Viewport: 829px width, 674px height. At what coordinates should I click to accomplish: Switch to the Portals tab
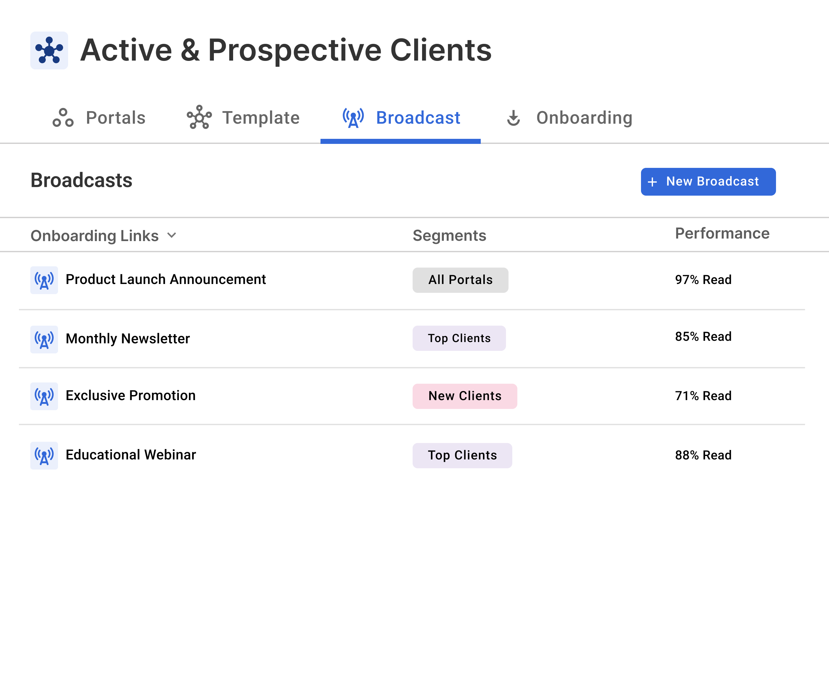pos(115,118)
